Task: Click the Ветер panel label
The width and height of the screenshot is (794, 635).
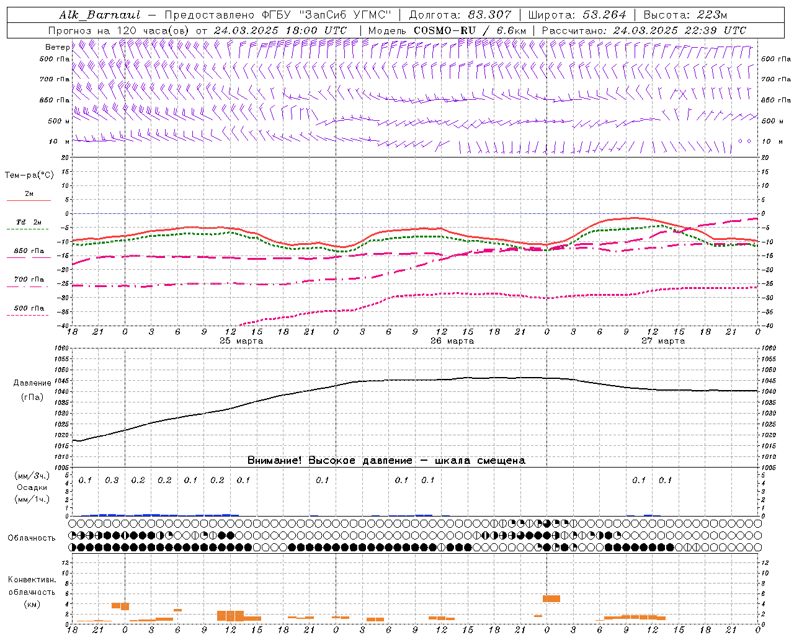Action: click(57, 47)
